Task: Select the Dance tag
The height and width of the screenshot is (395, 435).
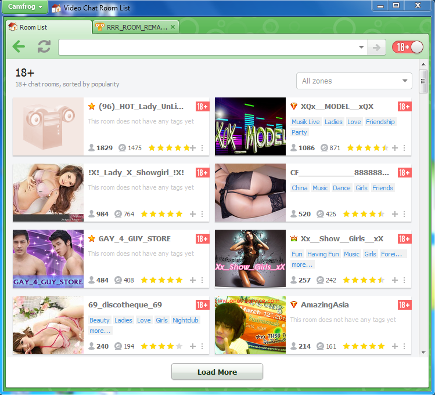Action: (x=341, y=188)
